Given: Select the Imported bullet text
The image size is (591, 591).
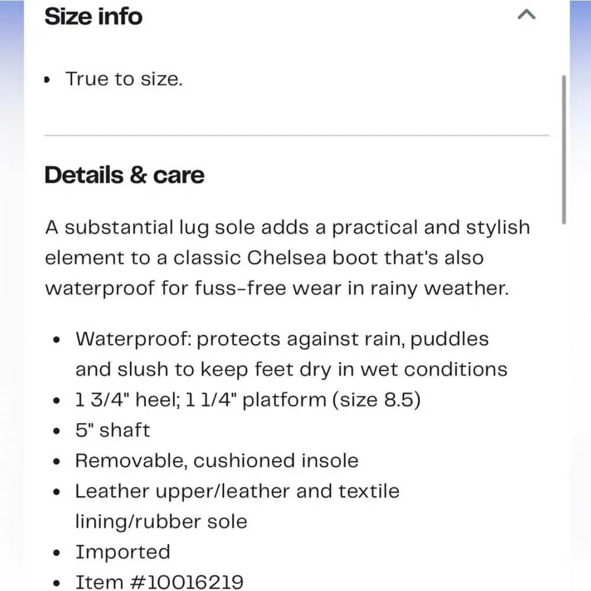Looking at the screenshot, I should coord(123,553).
